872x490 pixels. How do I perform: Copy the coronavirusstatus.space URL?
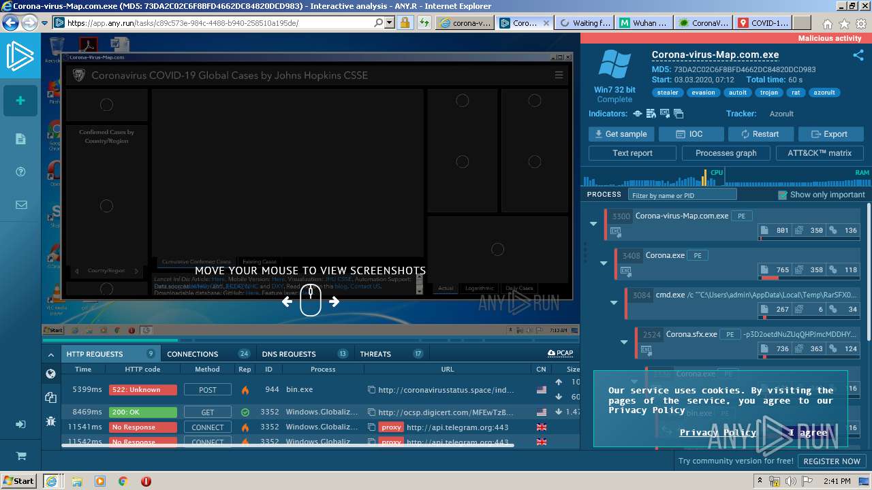(x=371, y=390)
